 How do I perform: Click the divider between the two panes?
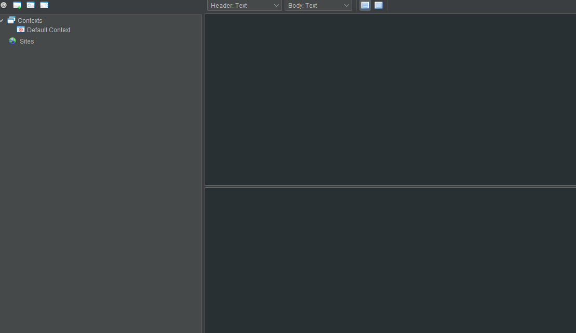tap(390, 186)
